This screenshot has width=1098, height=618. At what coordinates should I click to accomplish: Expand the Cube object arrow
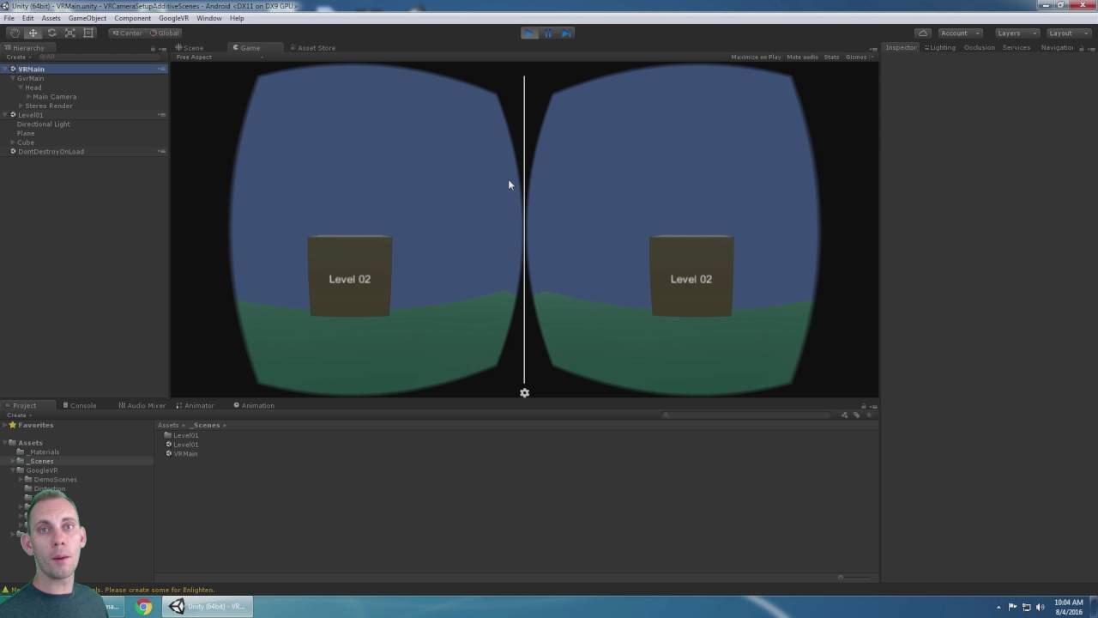[13, 142]
